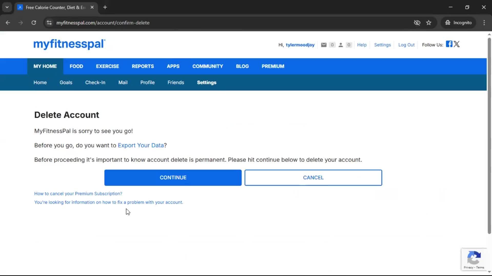Click the browser forward arrow
This screenshot has width=492, height=276.
tap(20, 23)
